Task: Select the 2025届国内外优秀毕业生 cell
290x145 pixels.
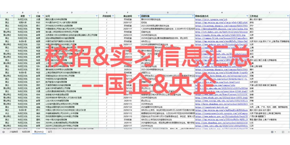Action: click(x=168, y=107)
